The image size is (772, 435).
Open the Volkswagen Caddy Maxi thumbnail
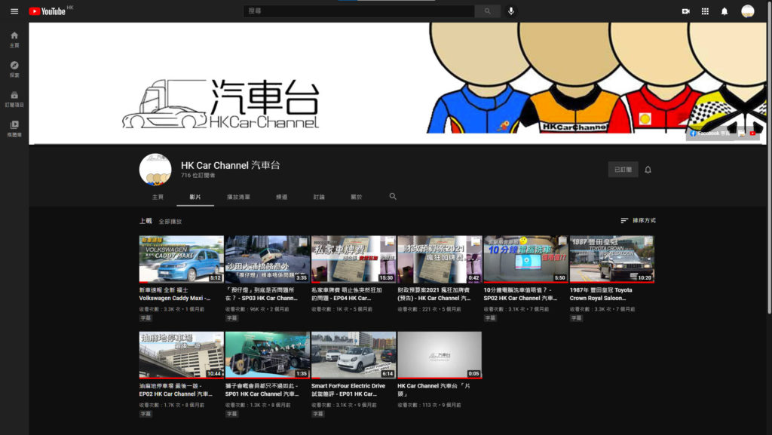[181, 259]
